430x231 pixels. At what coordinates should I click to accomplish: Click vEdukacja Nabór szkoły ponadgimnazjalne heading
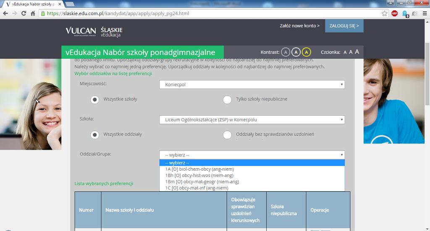[140, 52]
